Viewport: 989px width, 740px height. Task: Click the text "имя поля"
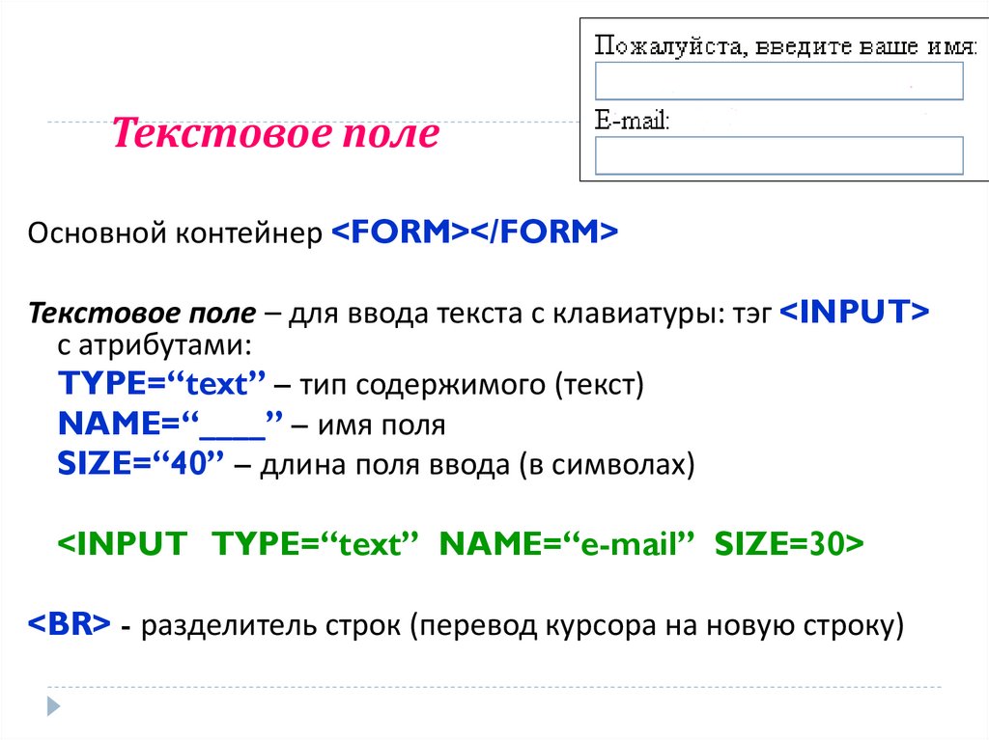coord(381,425)
